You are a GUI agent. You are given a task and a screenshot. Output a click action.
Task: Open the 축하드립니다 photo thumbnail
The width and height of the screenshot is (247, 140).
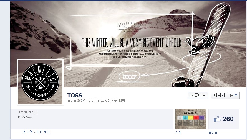(191, 119)
